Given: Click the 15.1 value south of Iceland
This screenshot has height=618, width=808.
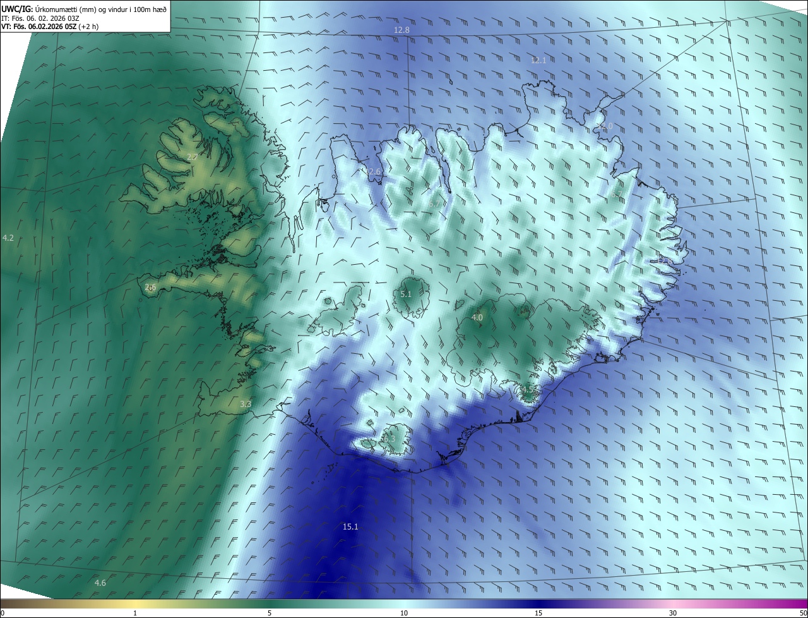Looking at the screenshot, I should (x=350, y=526).
